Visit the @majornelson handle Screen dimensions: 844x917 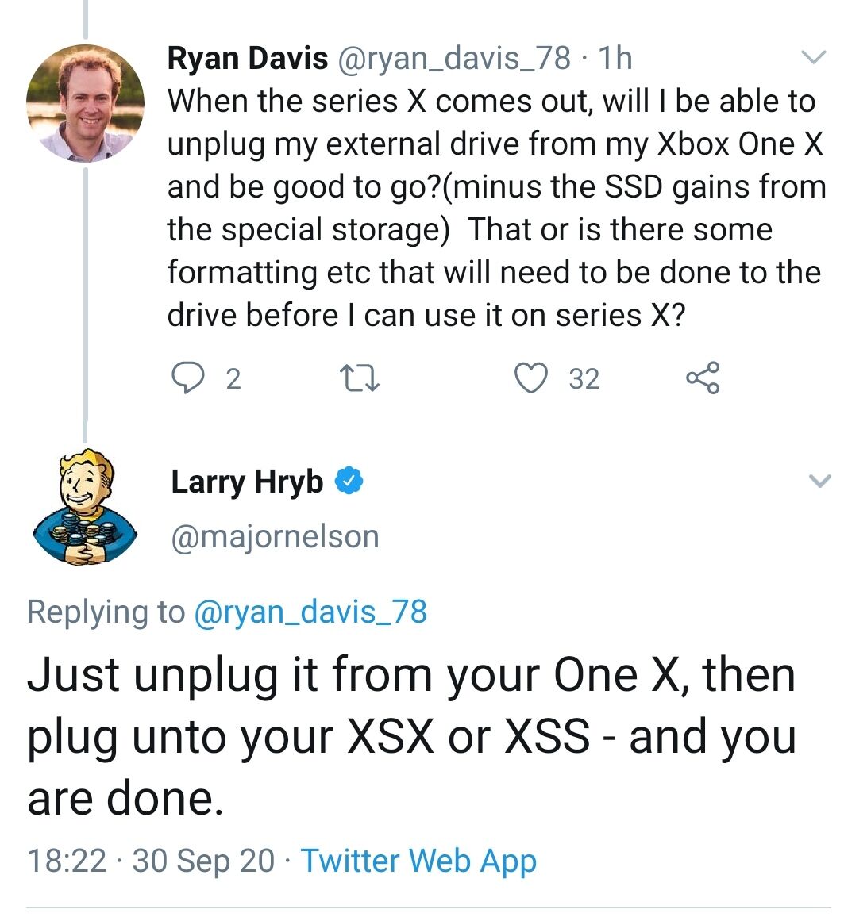coord(275,537)
